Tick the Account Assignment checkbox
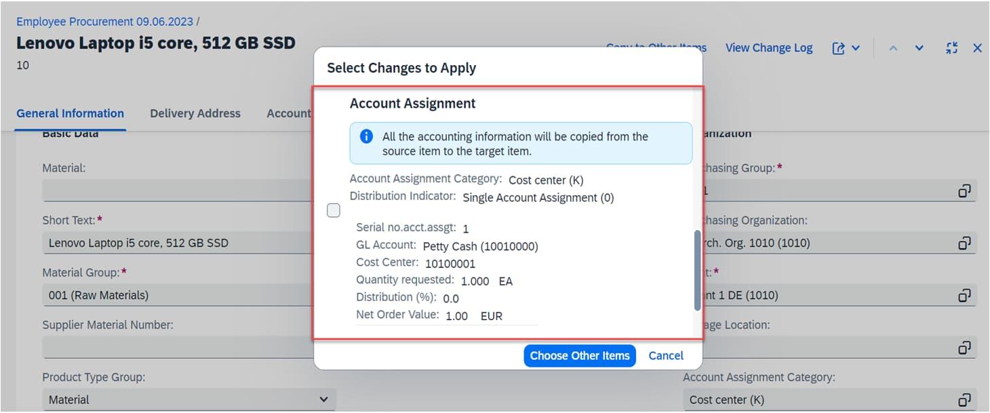 pyautogui.click(x=334, y=210)
